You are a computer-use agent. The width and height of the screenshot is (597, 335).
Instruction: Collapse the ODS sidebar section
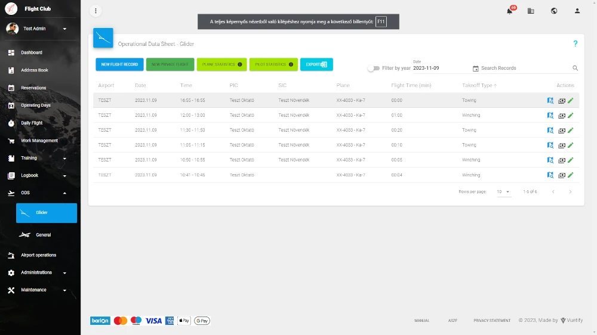click(x=64, y=193)
